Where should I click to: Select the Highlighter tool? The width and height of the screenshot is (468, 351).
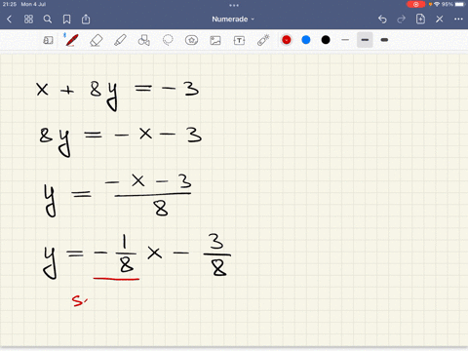(120, 40)
